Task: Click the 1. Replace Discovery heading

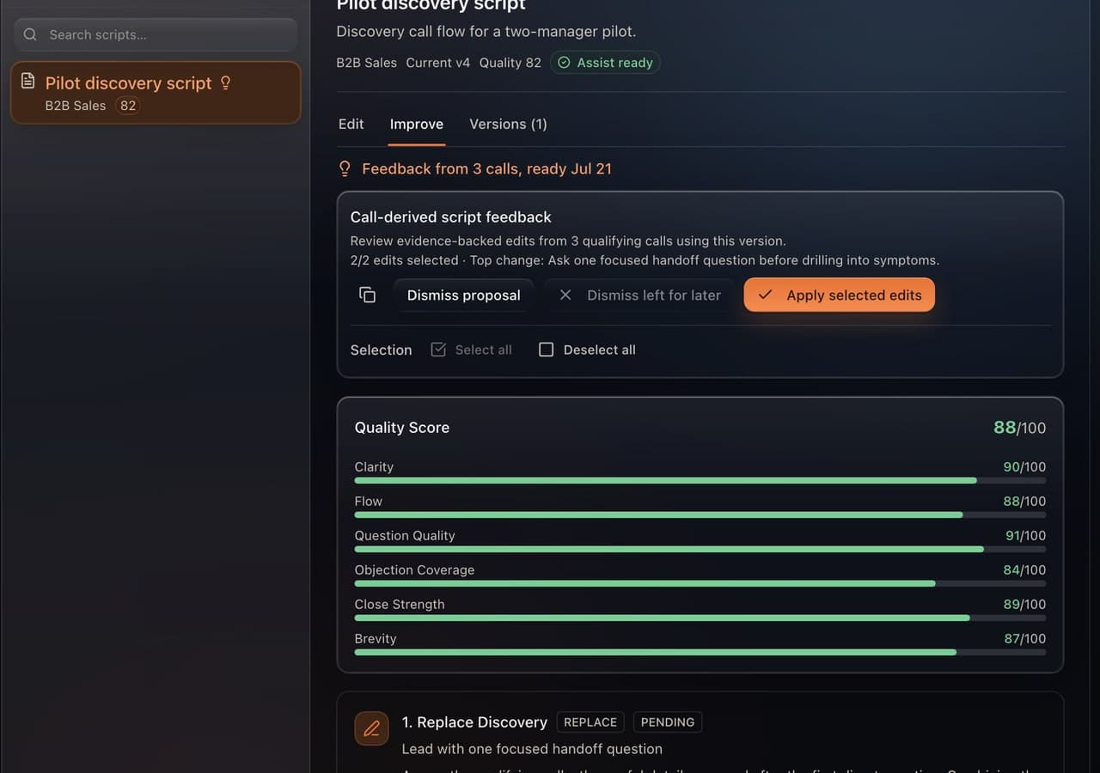Action: point(474,722)
